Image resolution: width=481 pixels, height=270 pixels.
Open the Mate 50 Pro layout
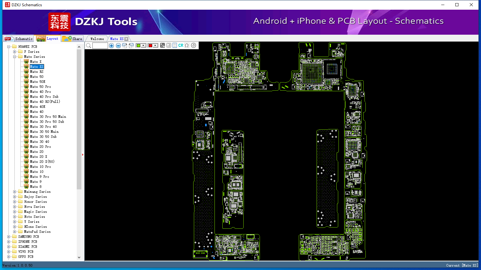[40, 87]
